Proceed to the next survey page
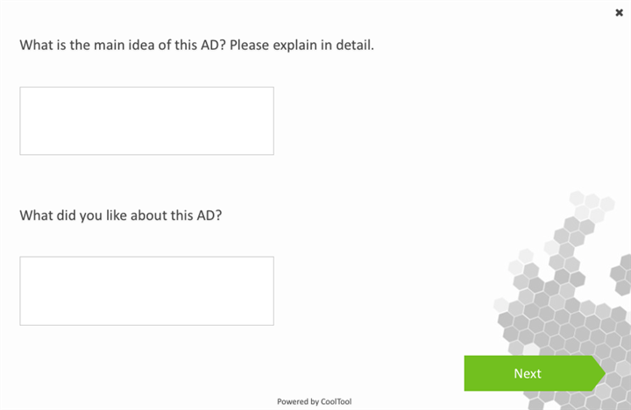The width and height of the screenshot is (631, 410). [x=528, y=373]
